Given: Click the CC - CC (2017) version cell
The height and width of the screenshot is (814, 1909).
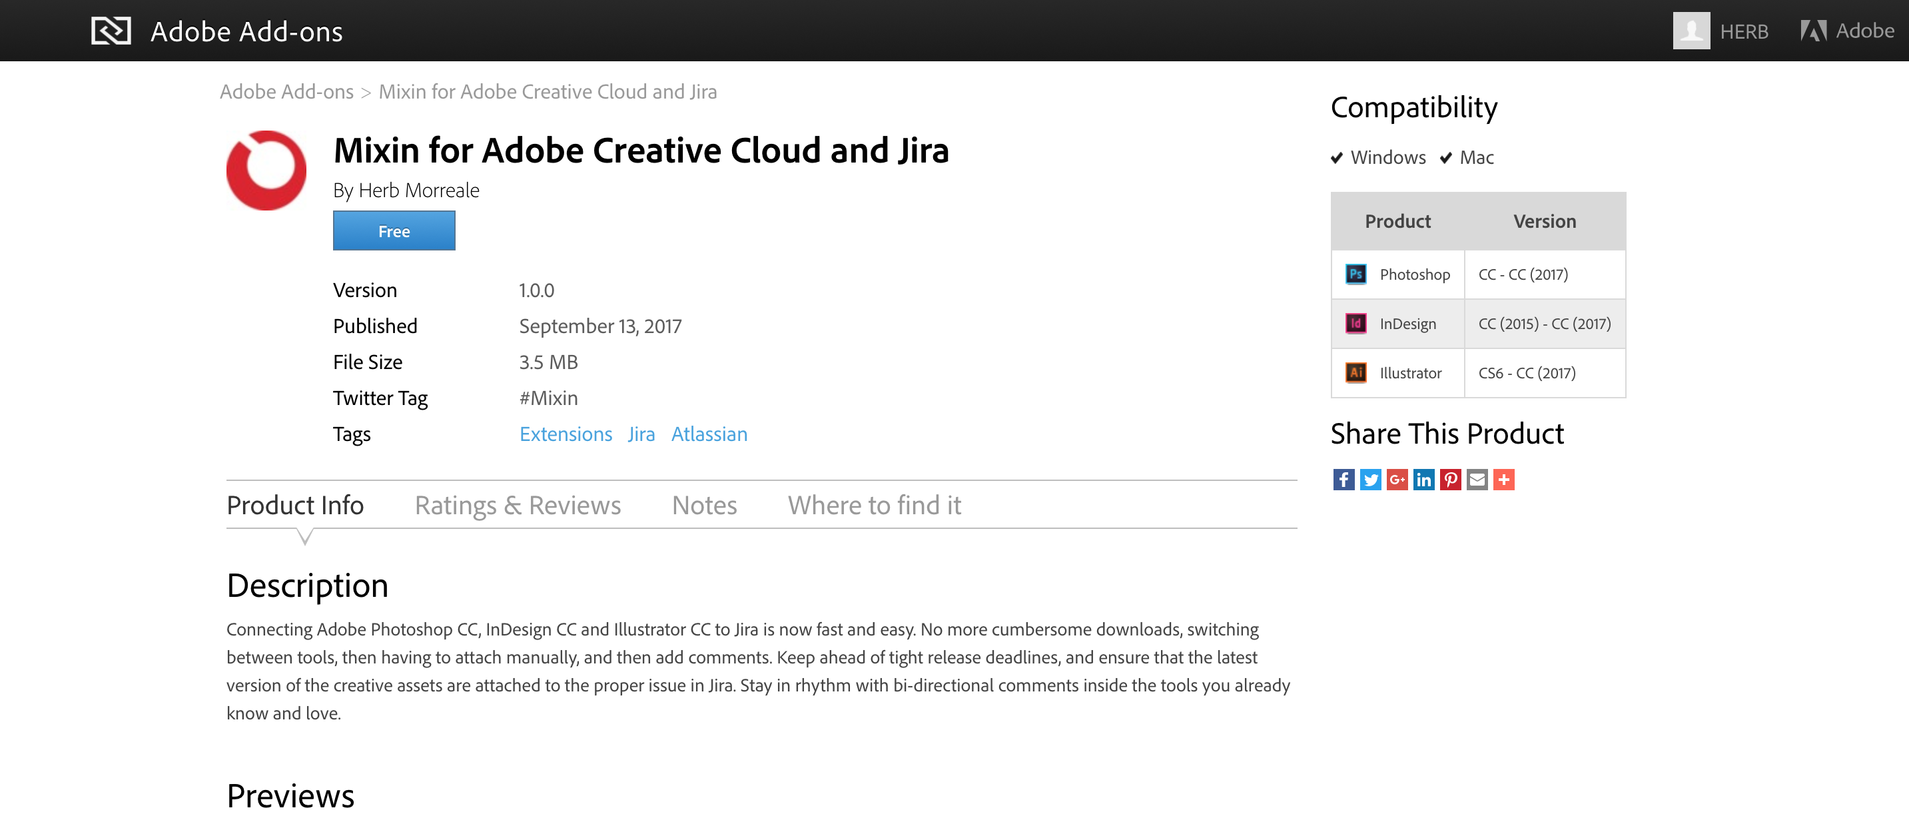Looking at the screenshot, I should tap(1545, 274).
